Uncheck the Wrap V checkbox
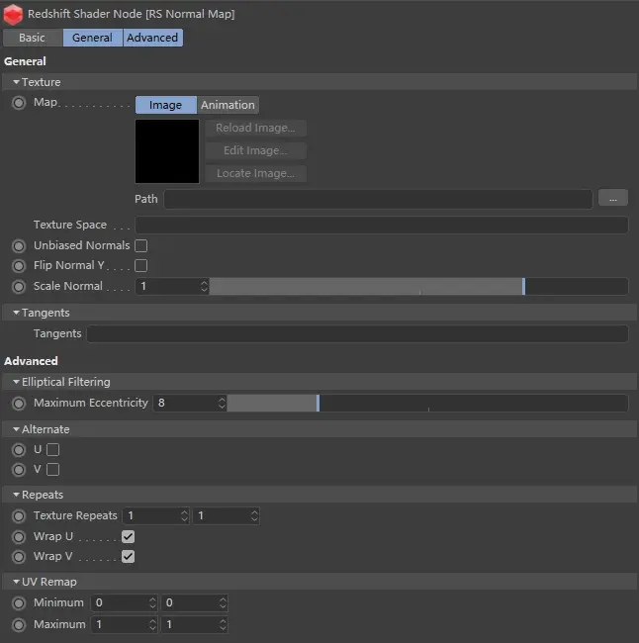The height and width of the screenshot is (643, 639). click(128, 557)
